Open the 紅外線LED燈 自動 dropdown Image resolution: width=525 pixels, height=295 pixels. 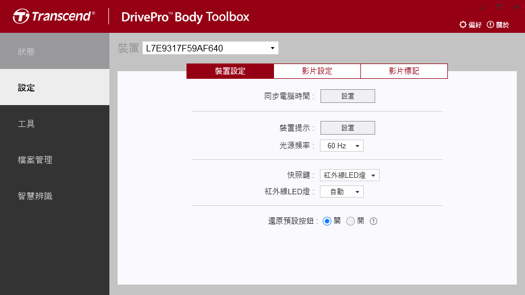coord(341,192)
